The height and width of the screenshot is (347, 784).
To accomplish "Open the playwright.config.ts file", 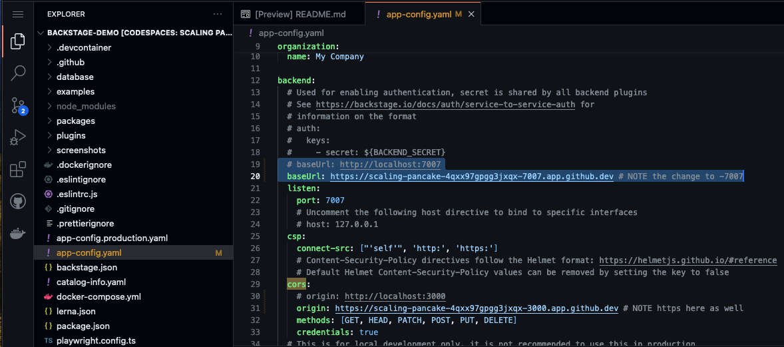I will tap(134, 340).
